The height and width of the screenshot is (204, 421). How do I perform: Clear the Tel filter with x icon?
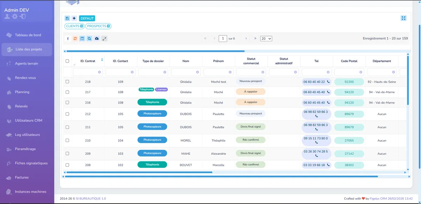[328, 72]
